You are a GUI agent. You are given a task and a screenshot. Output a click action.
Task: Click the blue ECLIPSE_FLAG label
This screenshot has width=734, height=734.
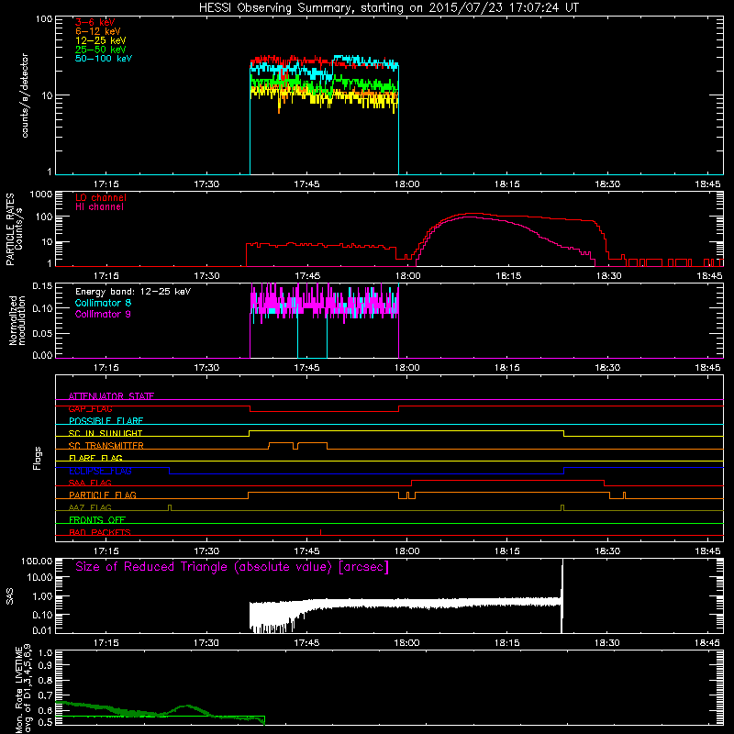pos(100,471)
